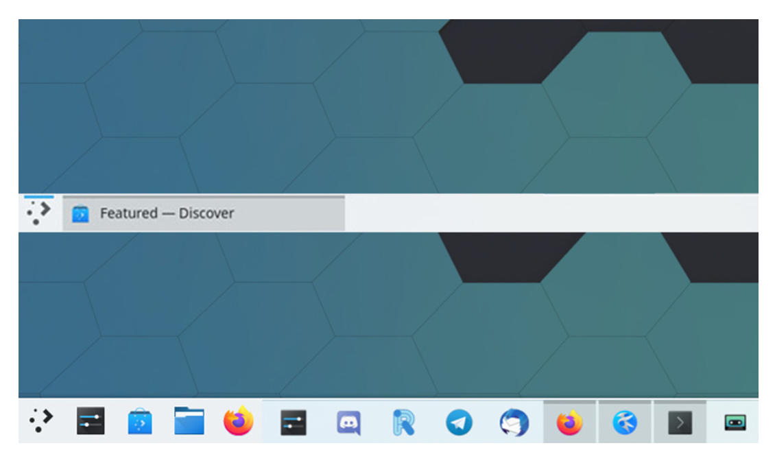Launch the R application from the taskbar
The height and width of the screenshot is (450, 775).
point(405,422)
